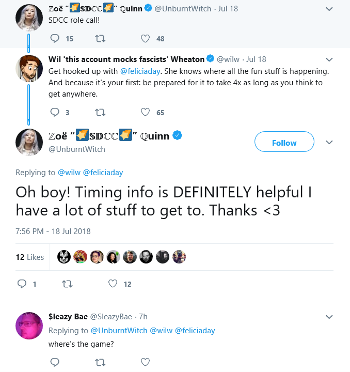Open options chevron on first Zoë Quinn tweet

point(329,9)
